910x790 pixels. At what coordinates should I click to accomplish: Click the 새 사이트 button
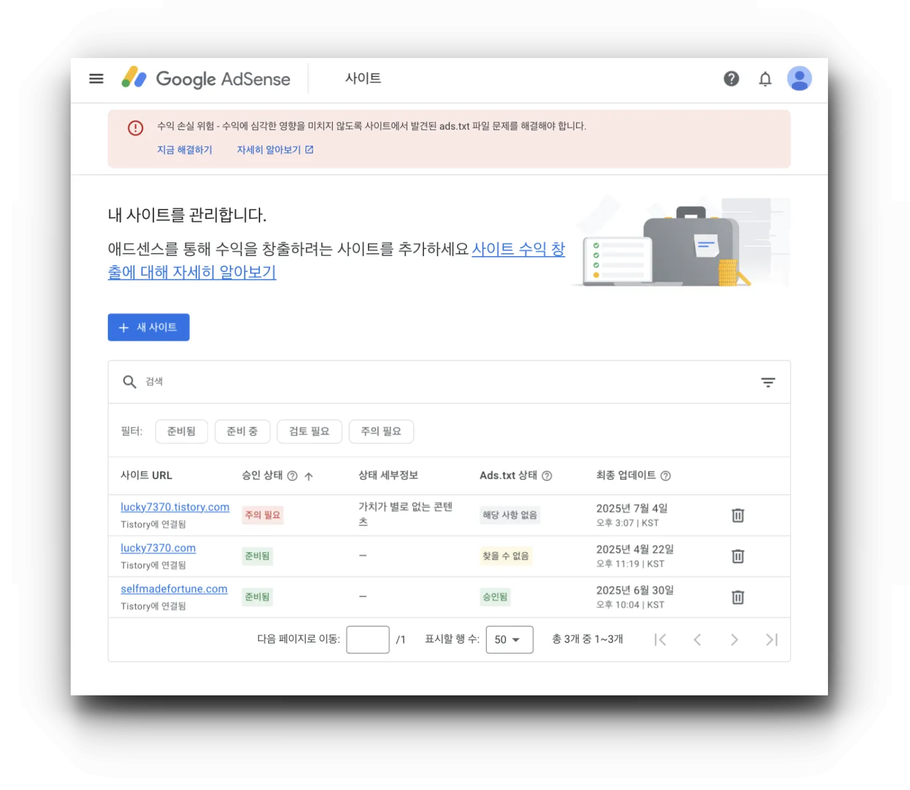click(148, 327)
